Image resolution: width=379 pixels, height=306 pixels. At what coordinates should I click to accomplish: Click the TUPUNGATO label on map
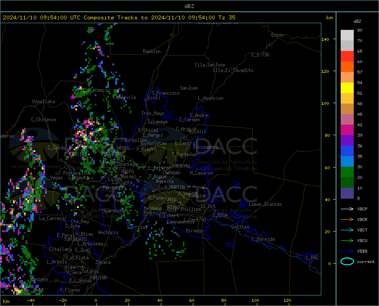(x=75, y=239)
